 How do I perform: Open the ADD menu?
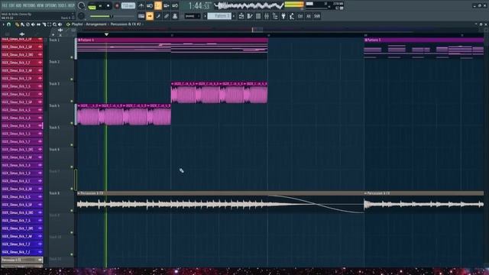18,5
